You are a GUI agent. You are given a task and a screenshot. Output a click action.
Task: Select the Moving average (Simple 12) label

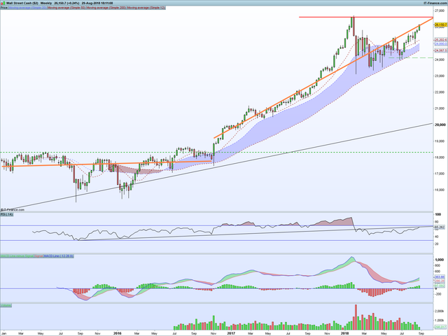coord(146,8)
